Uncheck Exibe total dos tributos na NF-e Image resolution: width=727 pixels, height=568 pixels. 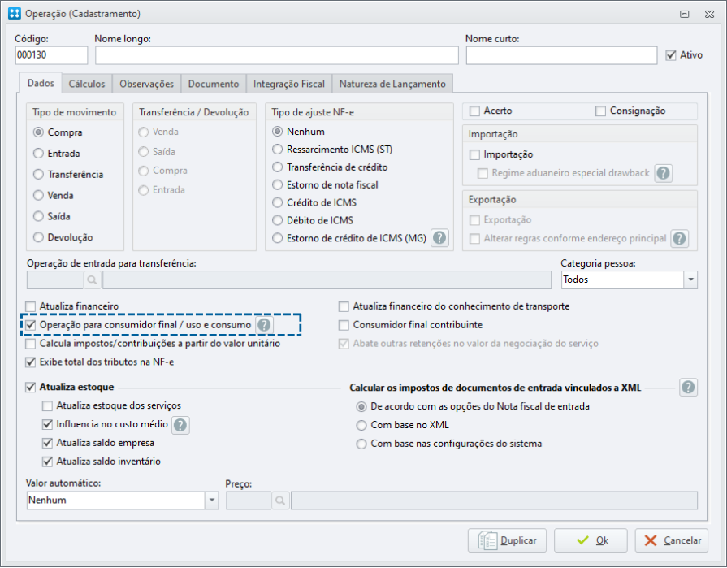point(31,362)
